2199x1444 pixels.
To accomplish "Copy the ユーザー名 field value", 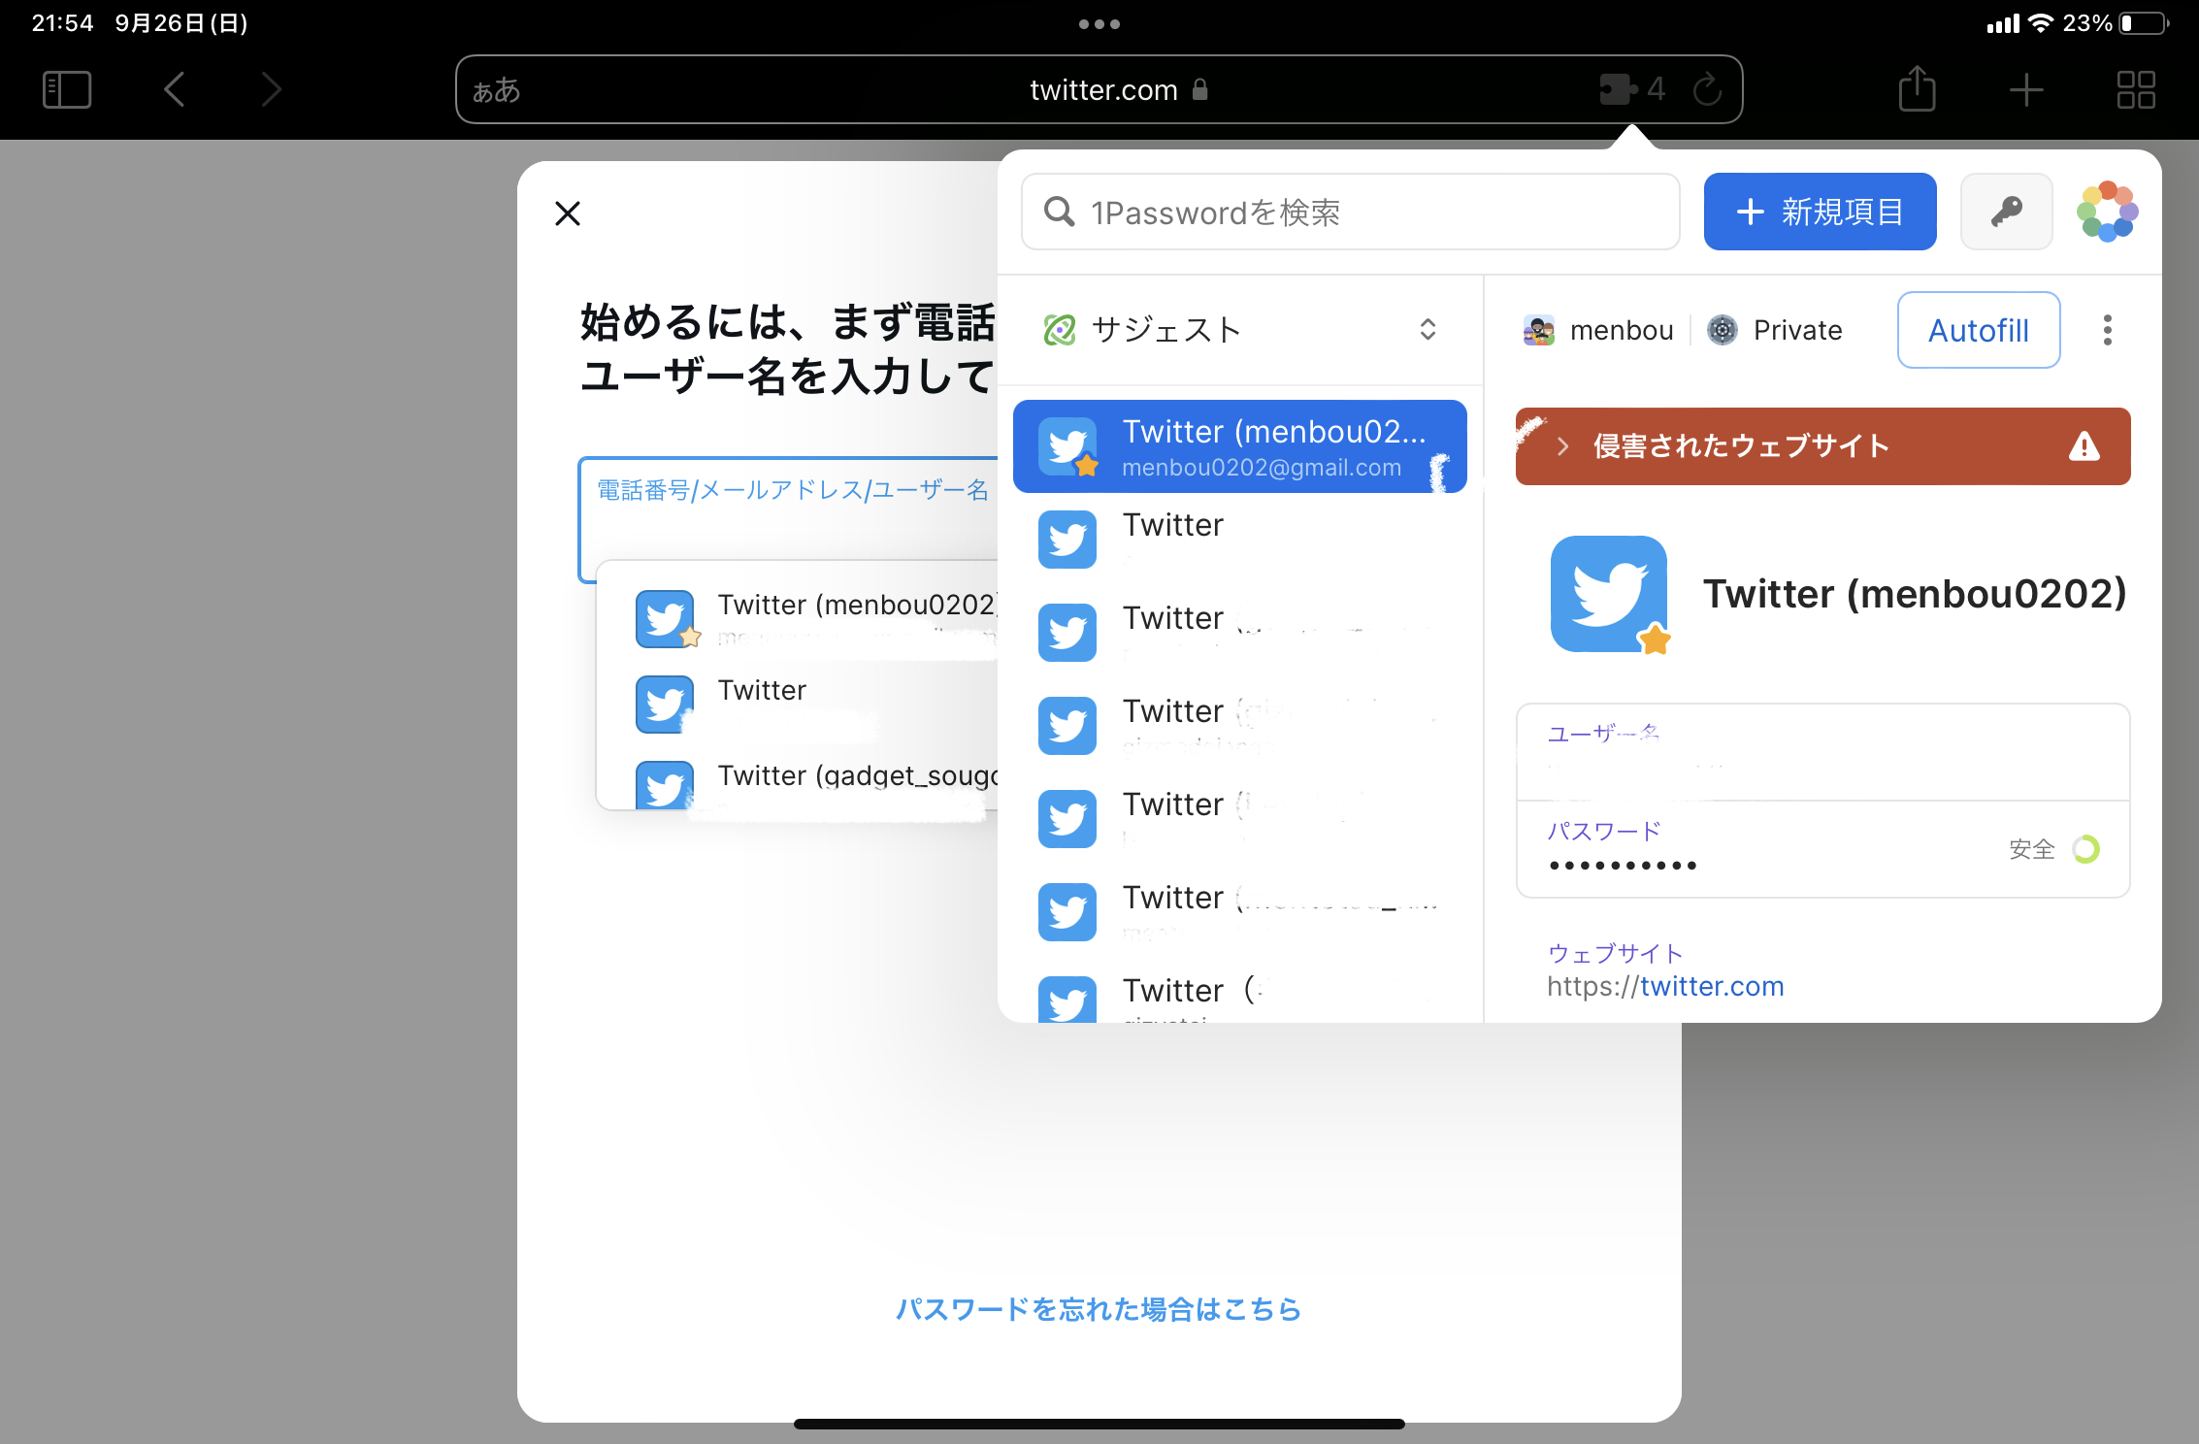I will click(1822, 752).
